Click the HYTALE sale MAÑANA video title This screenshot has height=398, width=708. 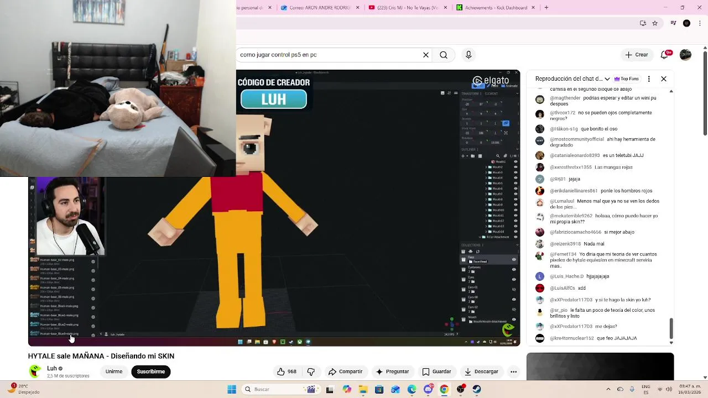coord(101,356)
